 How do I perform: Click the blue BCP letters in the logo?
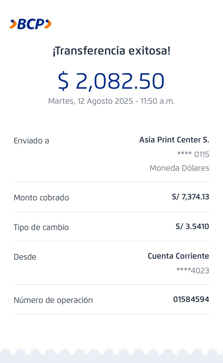point(31,24)
